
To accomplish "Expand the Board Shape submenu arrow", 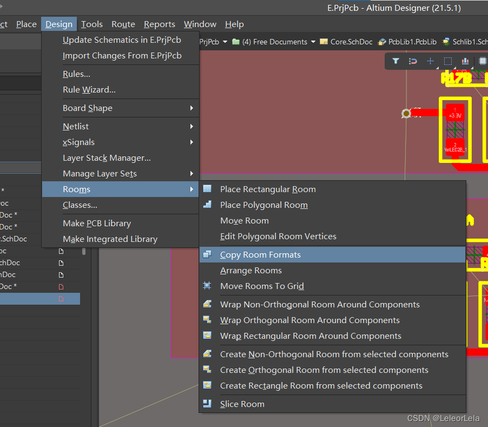I will [192, 108].
